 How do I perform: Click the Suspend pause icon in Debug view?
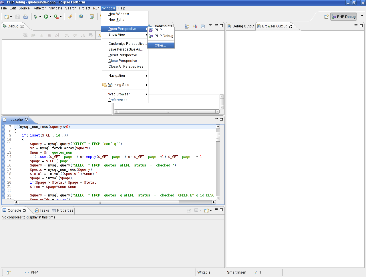(41, 35)
